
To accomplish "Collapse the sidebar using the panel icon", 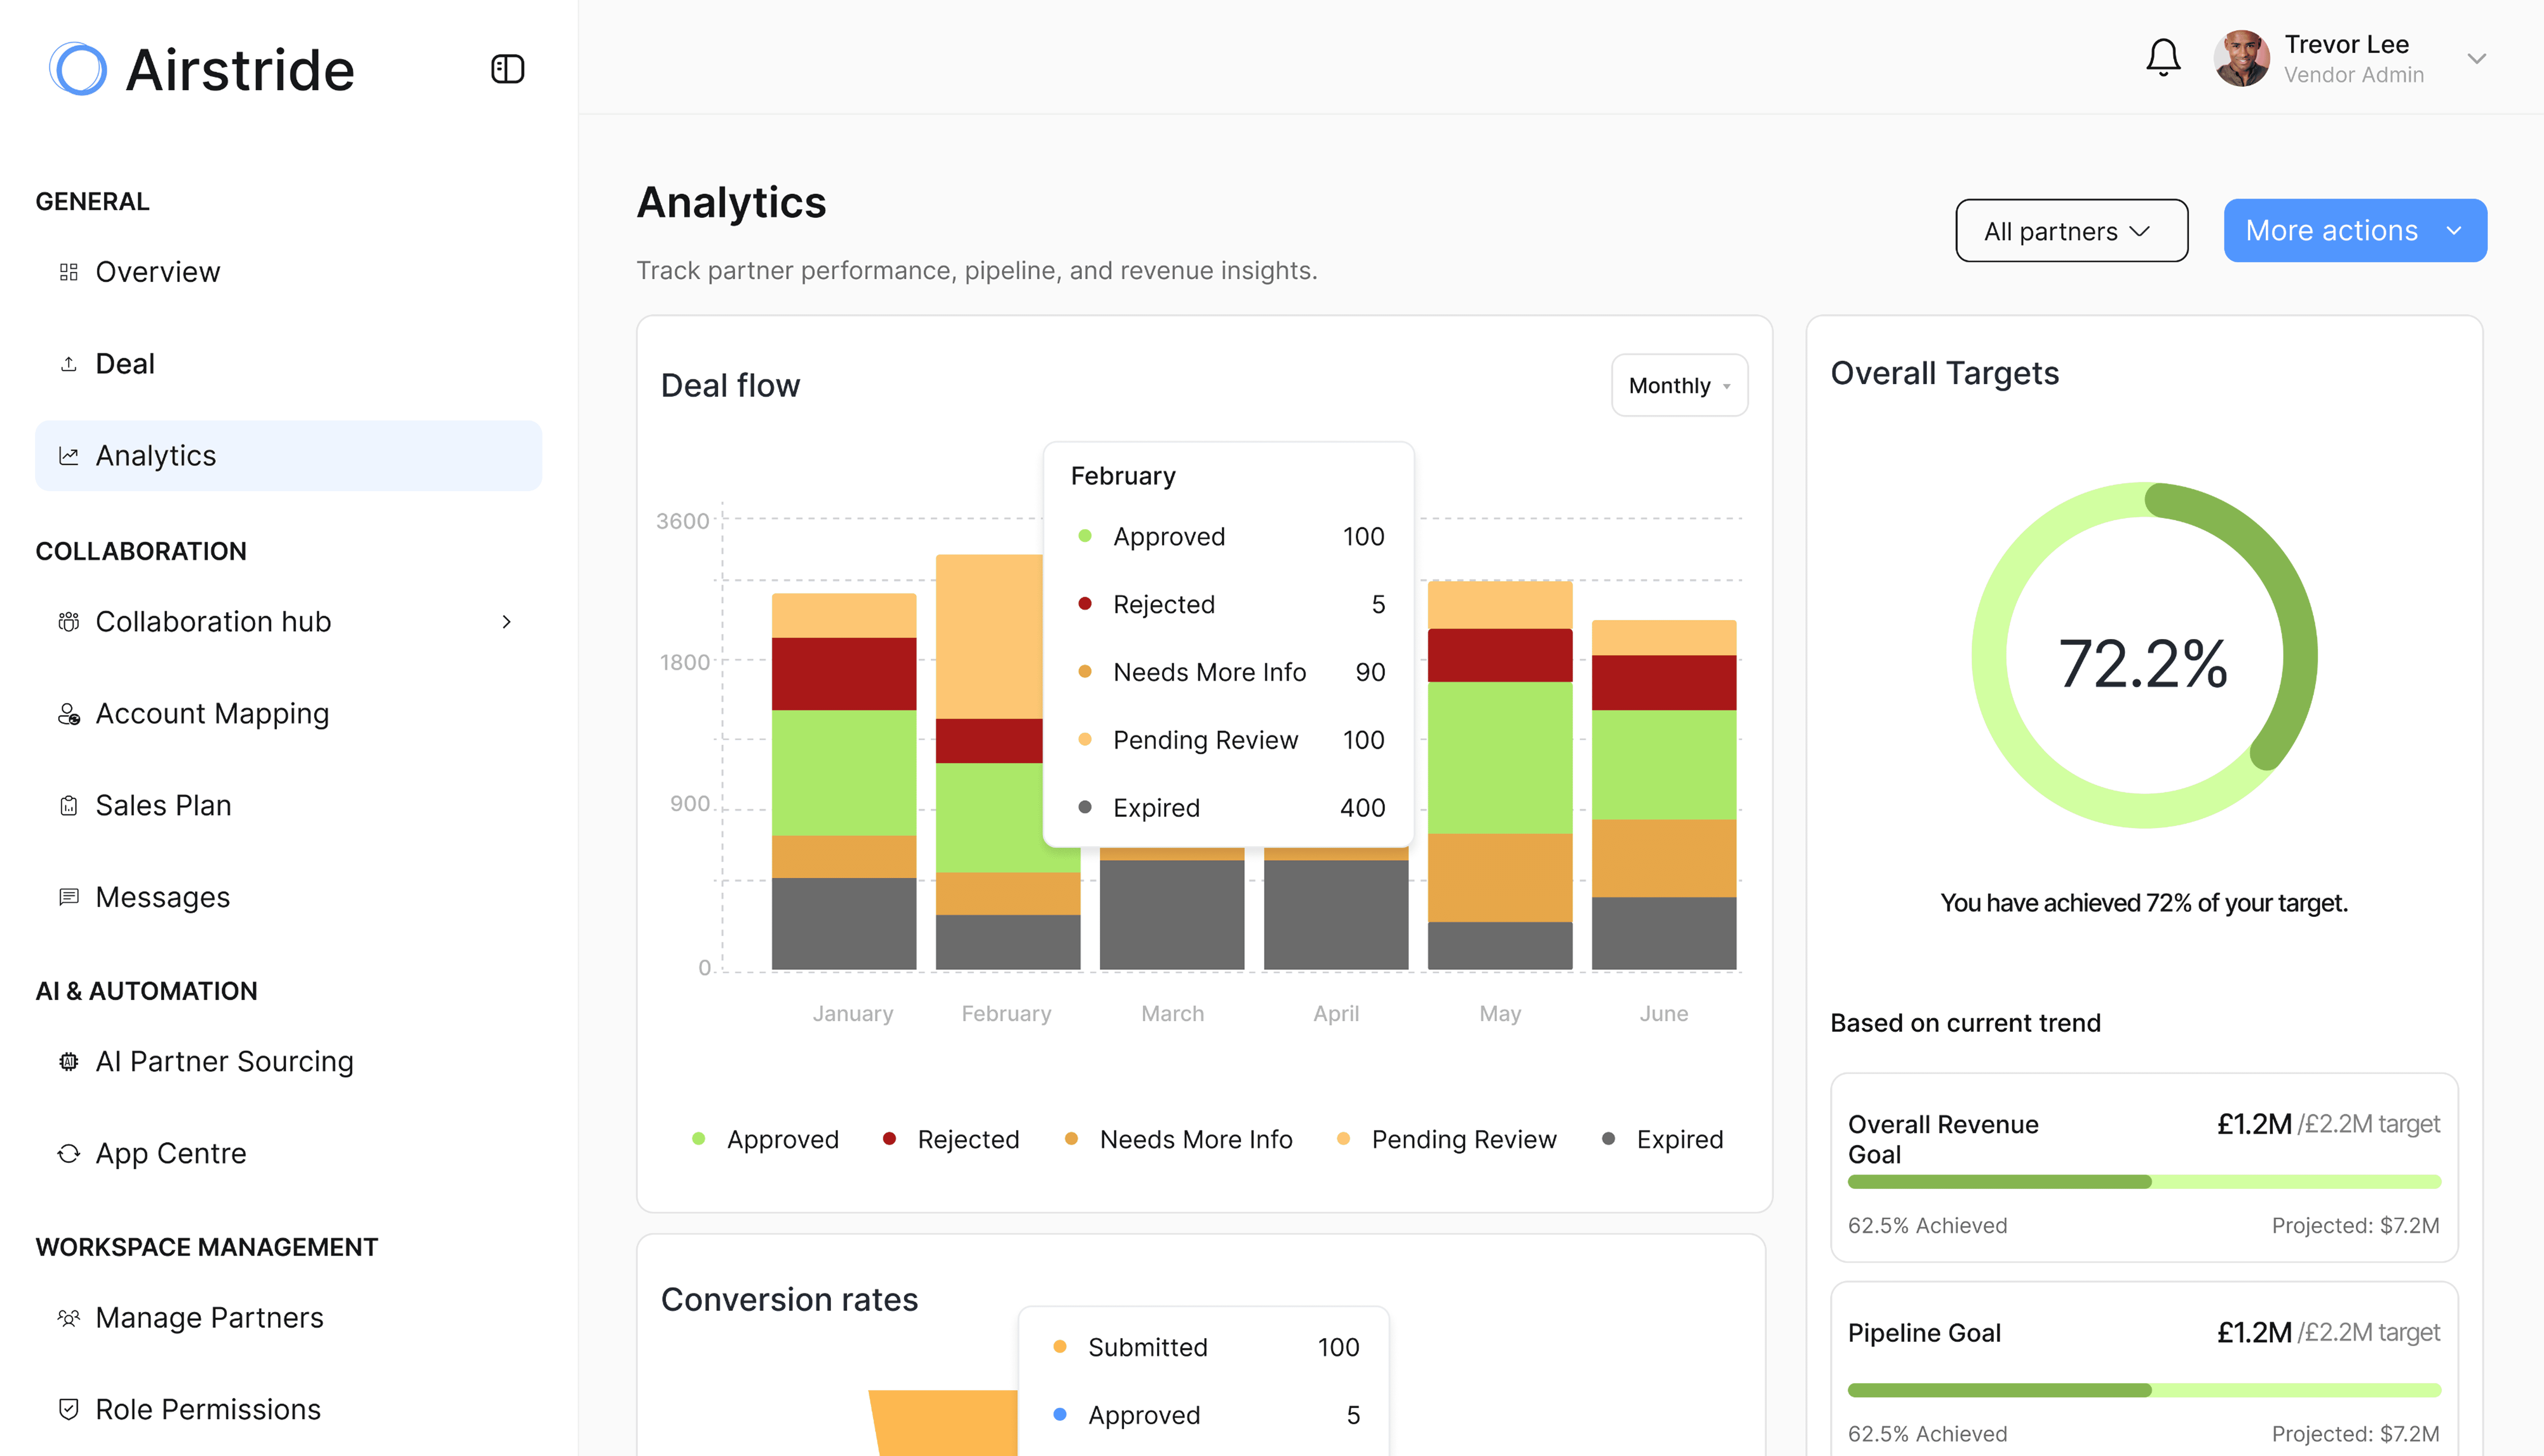I will point(508,69).
